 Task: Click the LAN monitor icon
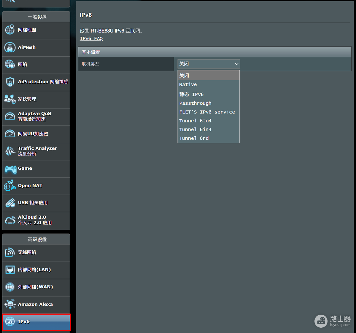coord(10,270)
